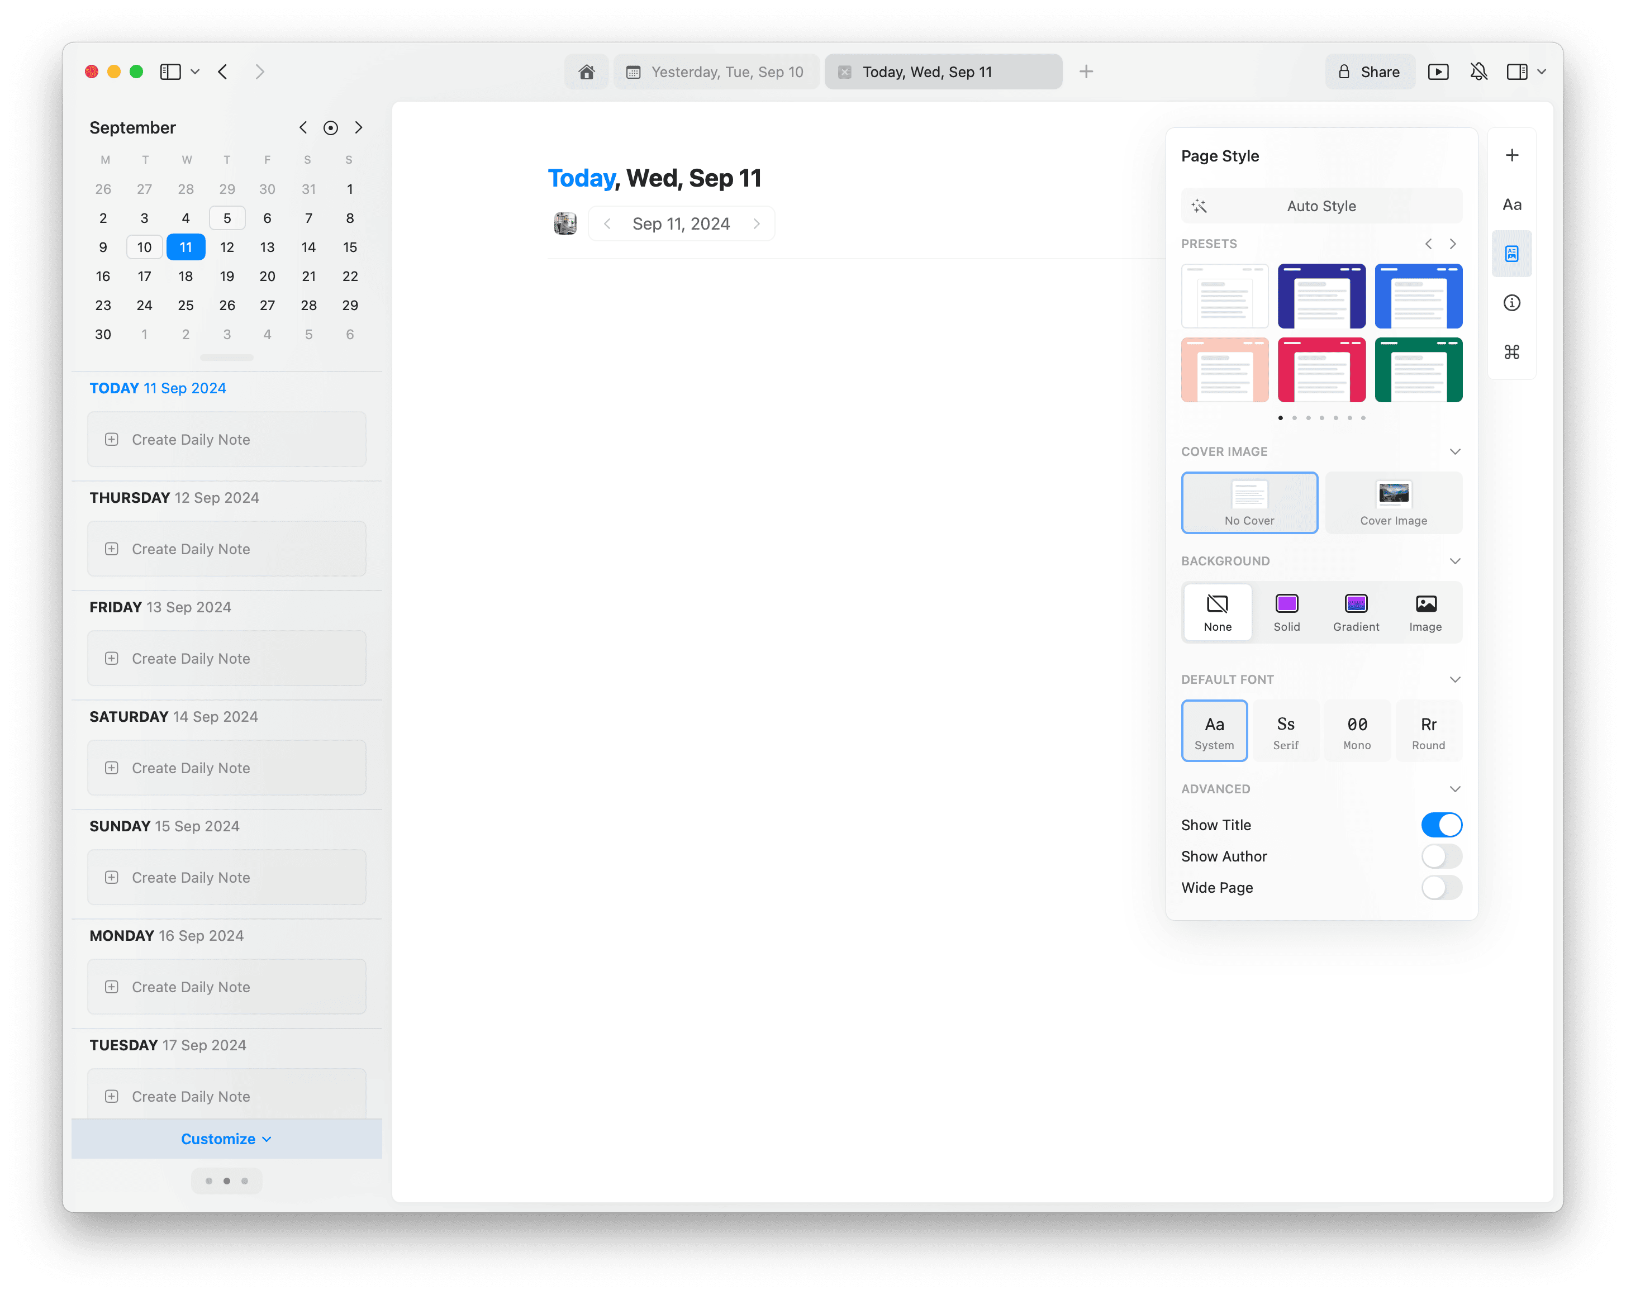Enable the Show Author toggle
This screenshot has height=1295, width=1626.
[x=1440, y=856]
